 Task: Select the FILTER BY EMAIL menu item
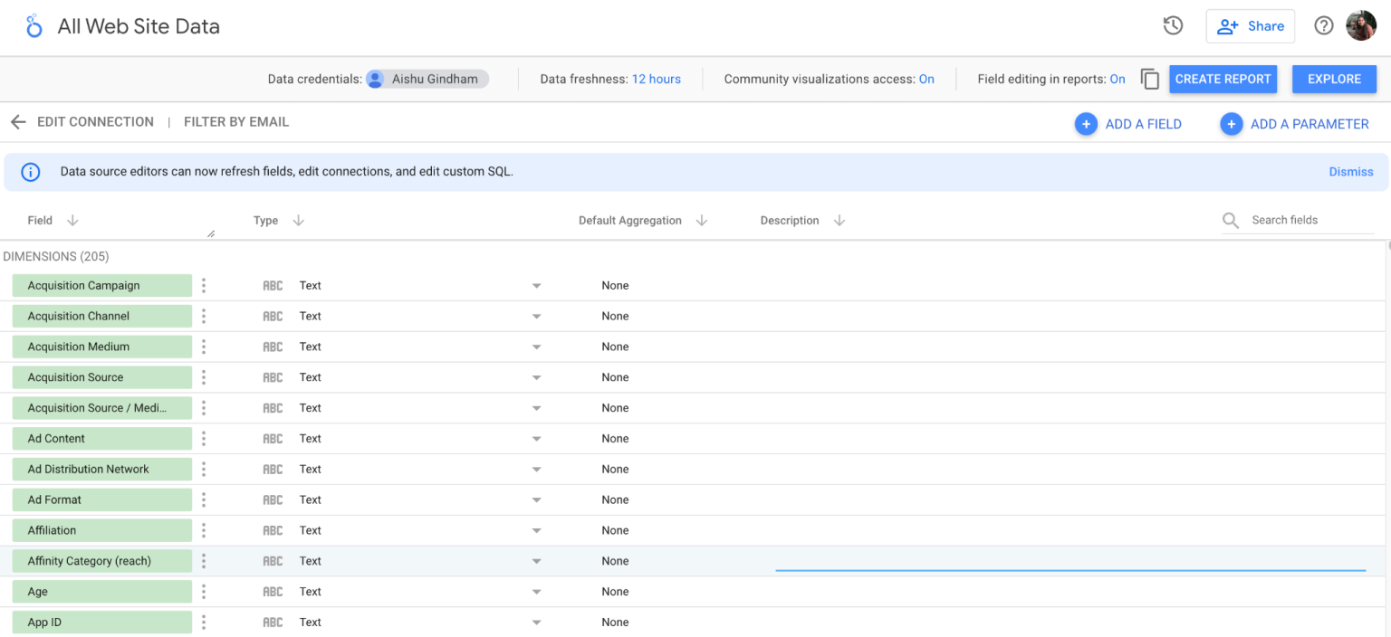tap(235, 121)
